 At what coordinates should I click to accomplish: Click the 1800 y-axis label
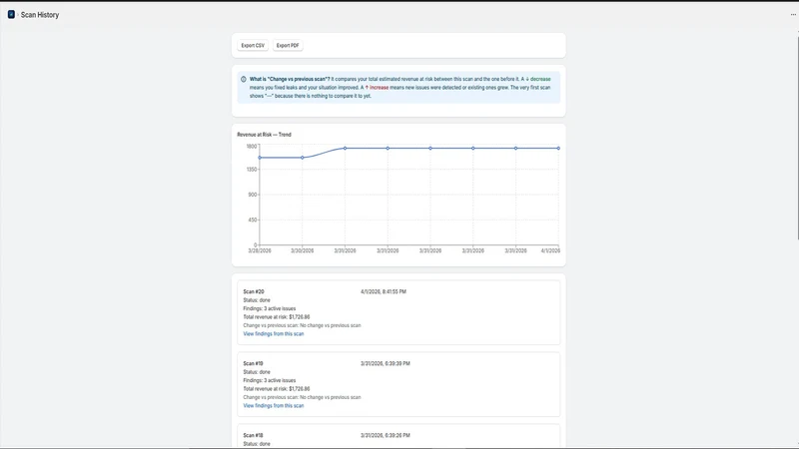coord(252,146)
